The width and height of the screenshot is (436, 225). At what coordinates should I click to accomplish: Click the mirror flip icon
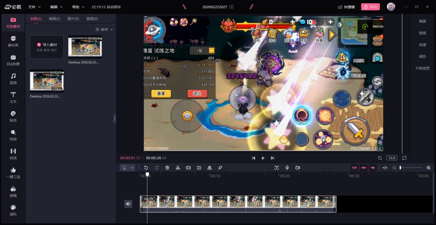point(210,168)
